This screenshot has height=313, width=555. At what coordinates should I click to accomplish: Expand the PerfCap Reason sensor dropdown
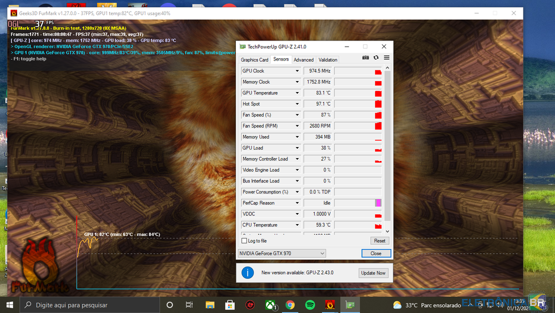[x=297, y=203]
